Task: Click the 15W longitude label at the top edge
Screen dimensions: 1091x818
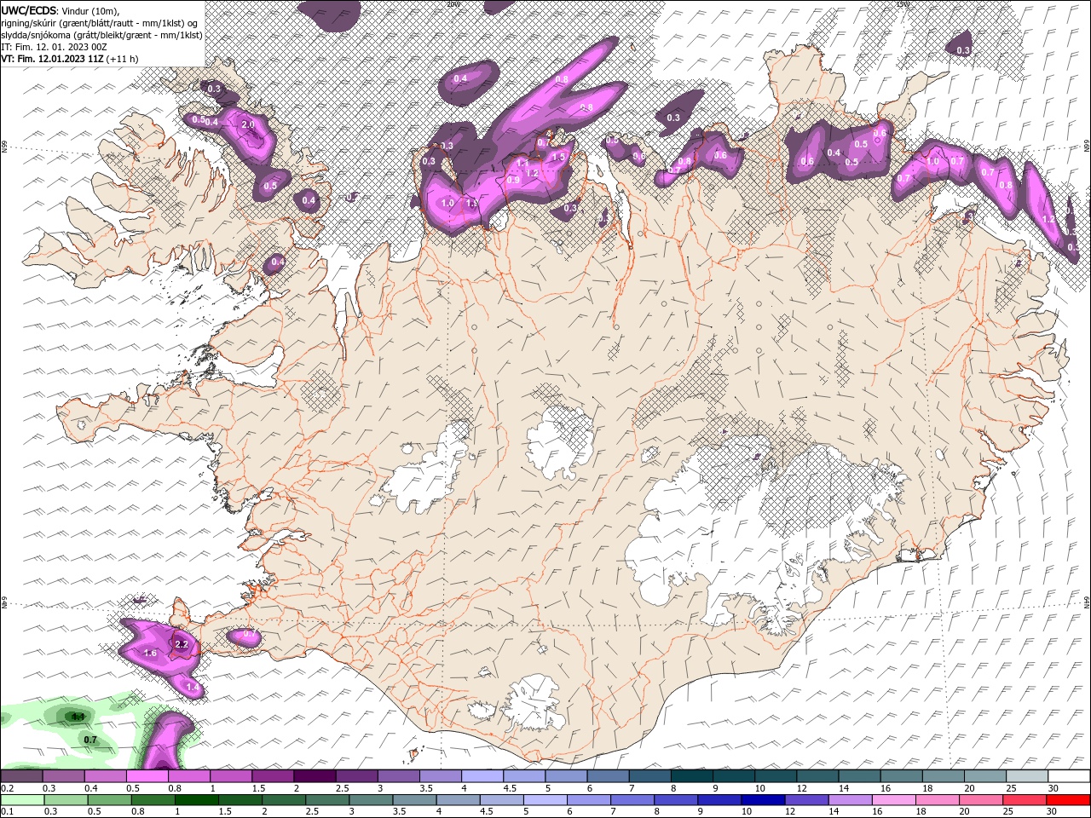Action: click(903, 3)
